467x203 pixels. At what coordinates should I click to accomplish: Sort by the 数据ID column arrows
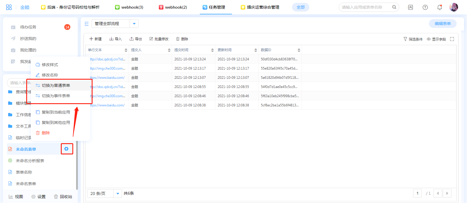pyautogui.click(x=299, y=50)
